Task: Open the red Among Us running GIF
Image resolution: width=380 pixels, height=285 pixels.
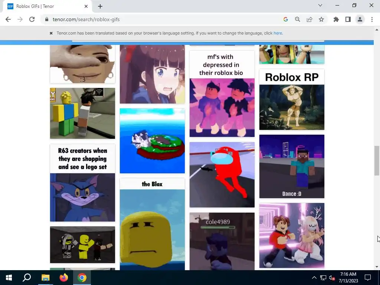Action: click(222, 175)
